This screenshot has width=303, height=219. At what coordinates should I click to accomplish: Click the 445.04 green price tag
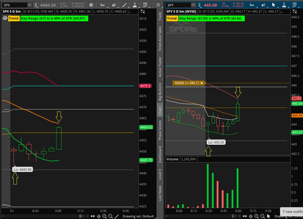297,104
